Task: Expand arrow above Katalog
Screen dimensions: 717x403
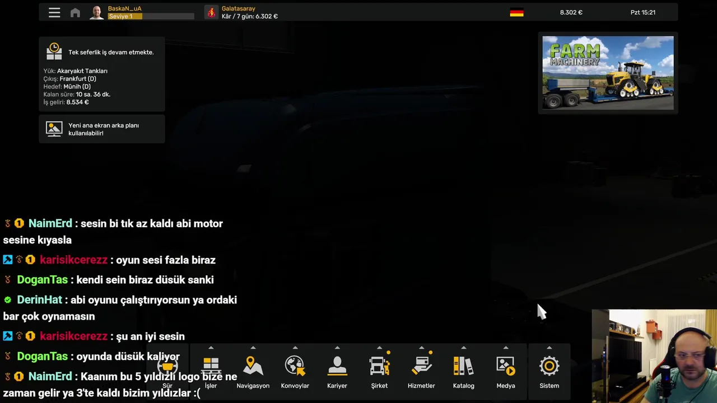Action: tap(463, 348)
